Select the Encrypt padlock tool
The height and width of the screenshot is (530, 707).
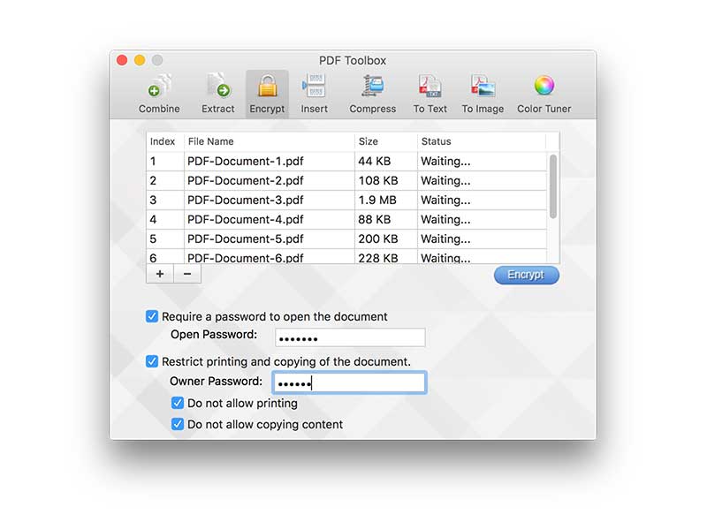click(267, 94)
